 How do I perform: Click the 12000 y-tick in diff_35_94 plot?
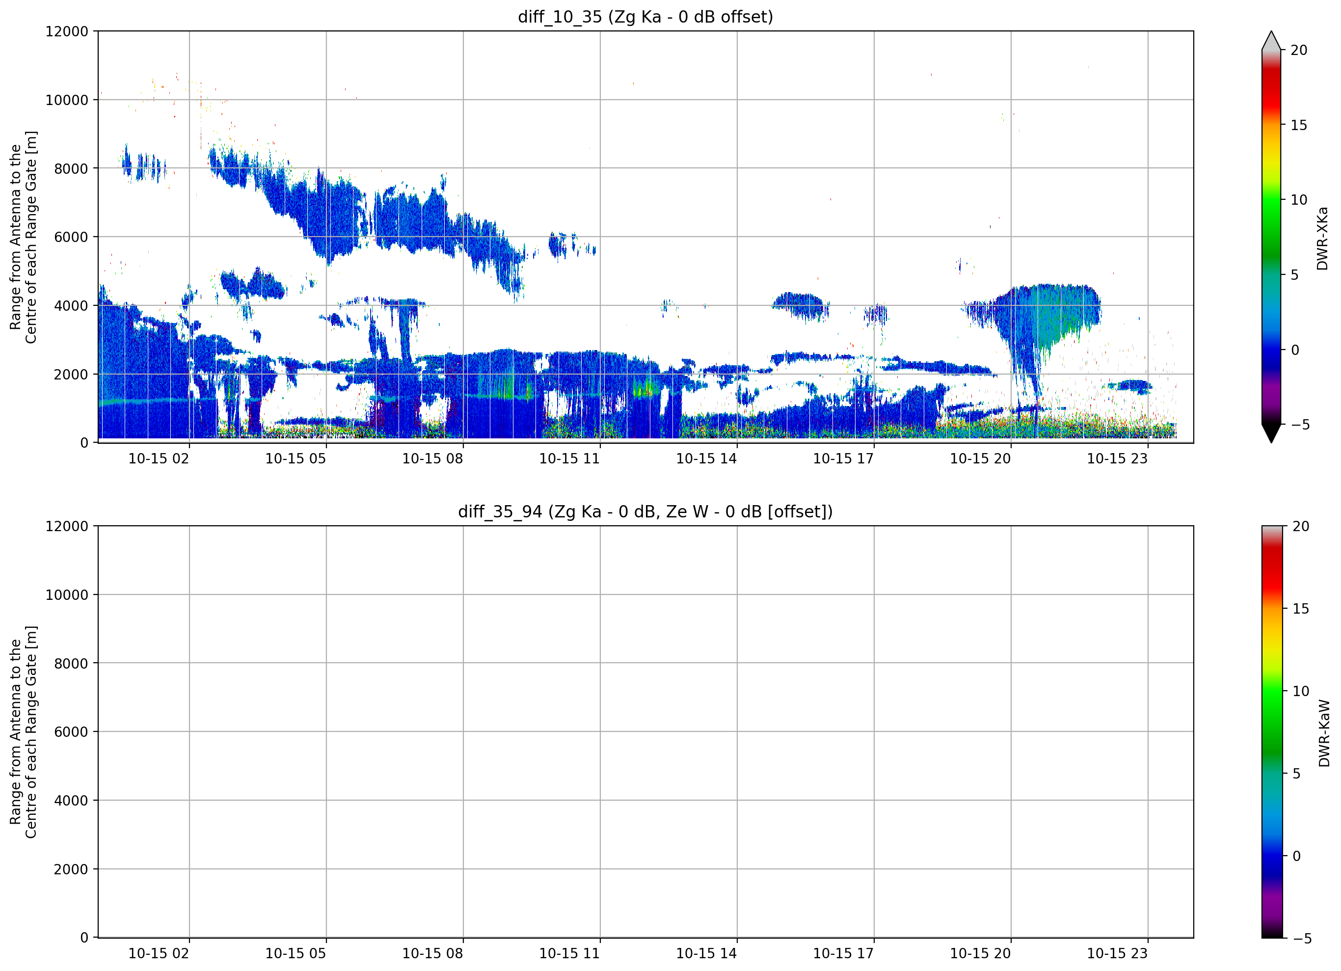coord(67,526)
